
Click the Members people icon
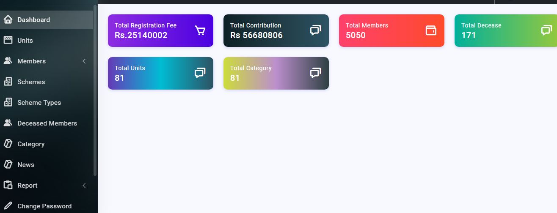8,61
